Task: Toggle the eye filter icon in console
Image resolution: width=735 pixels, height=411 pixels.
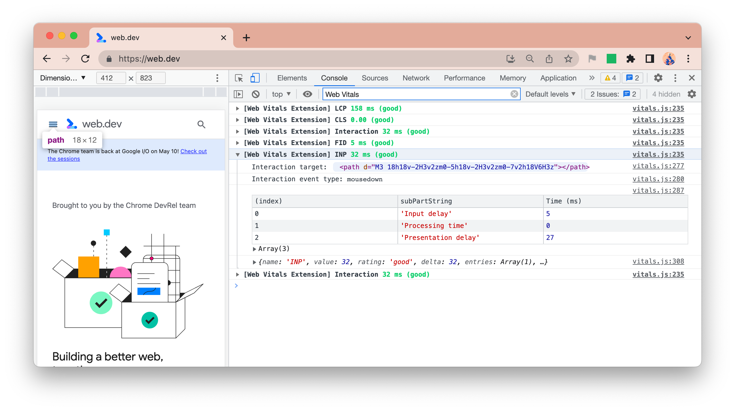Action: click(306, 94)
